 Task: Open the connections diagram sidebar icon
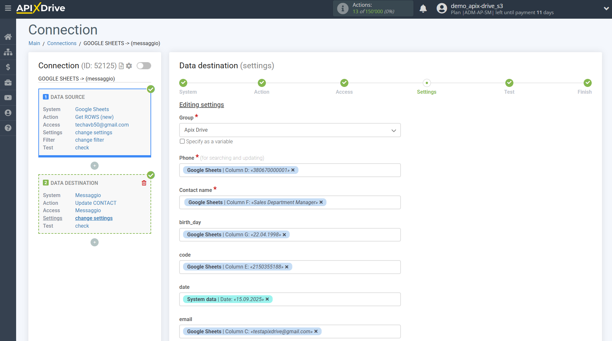(8, 52)
